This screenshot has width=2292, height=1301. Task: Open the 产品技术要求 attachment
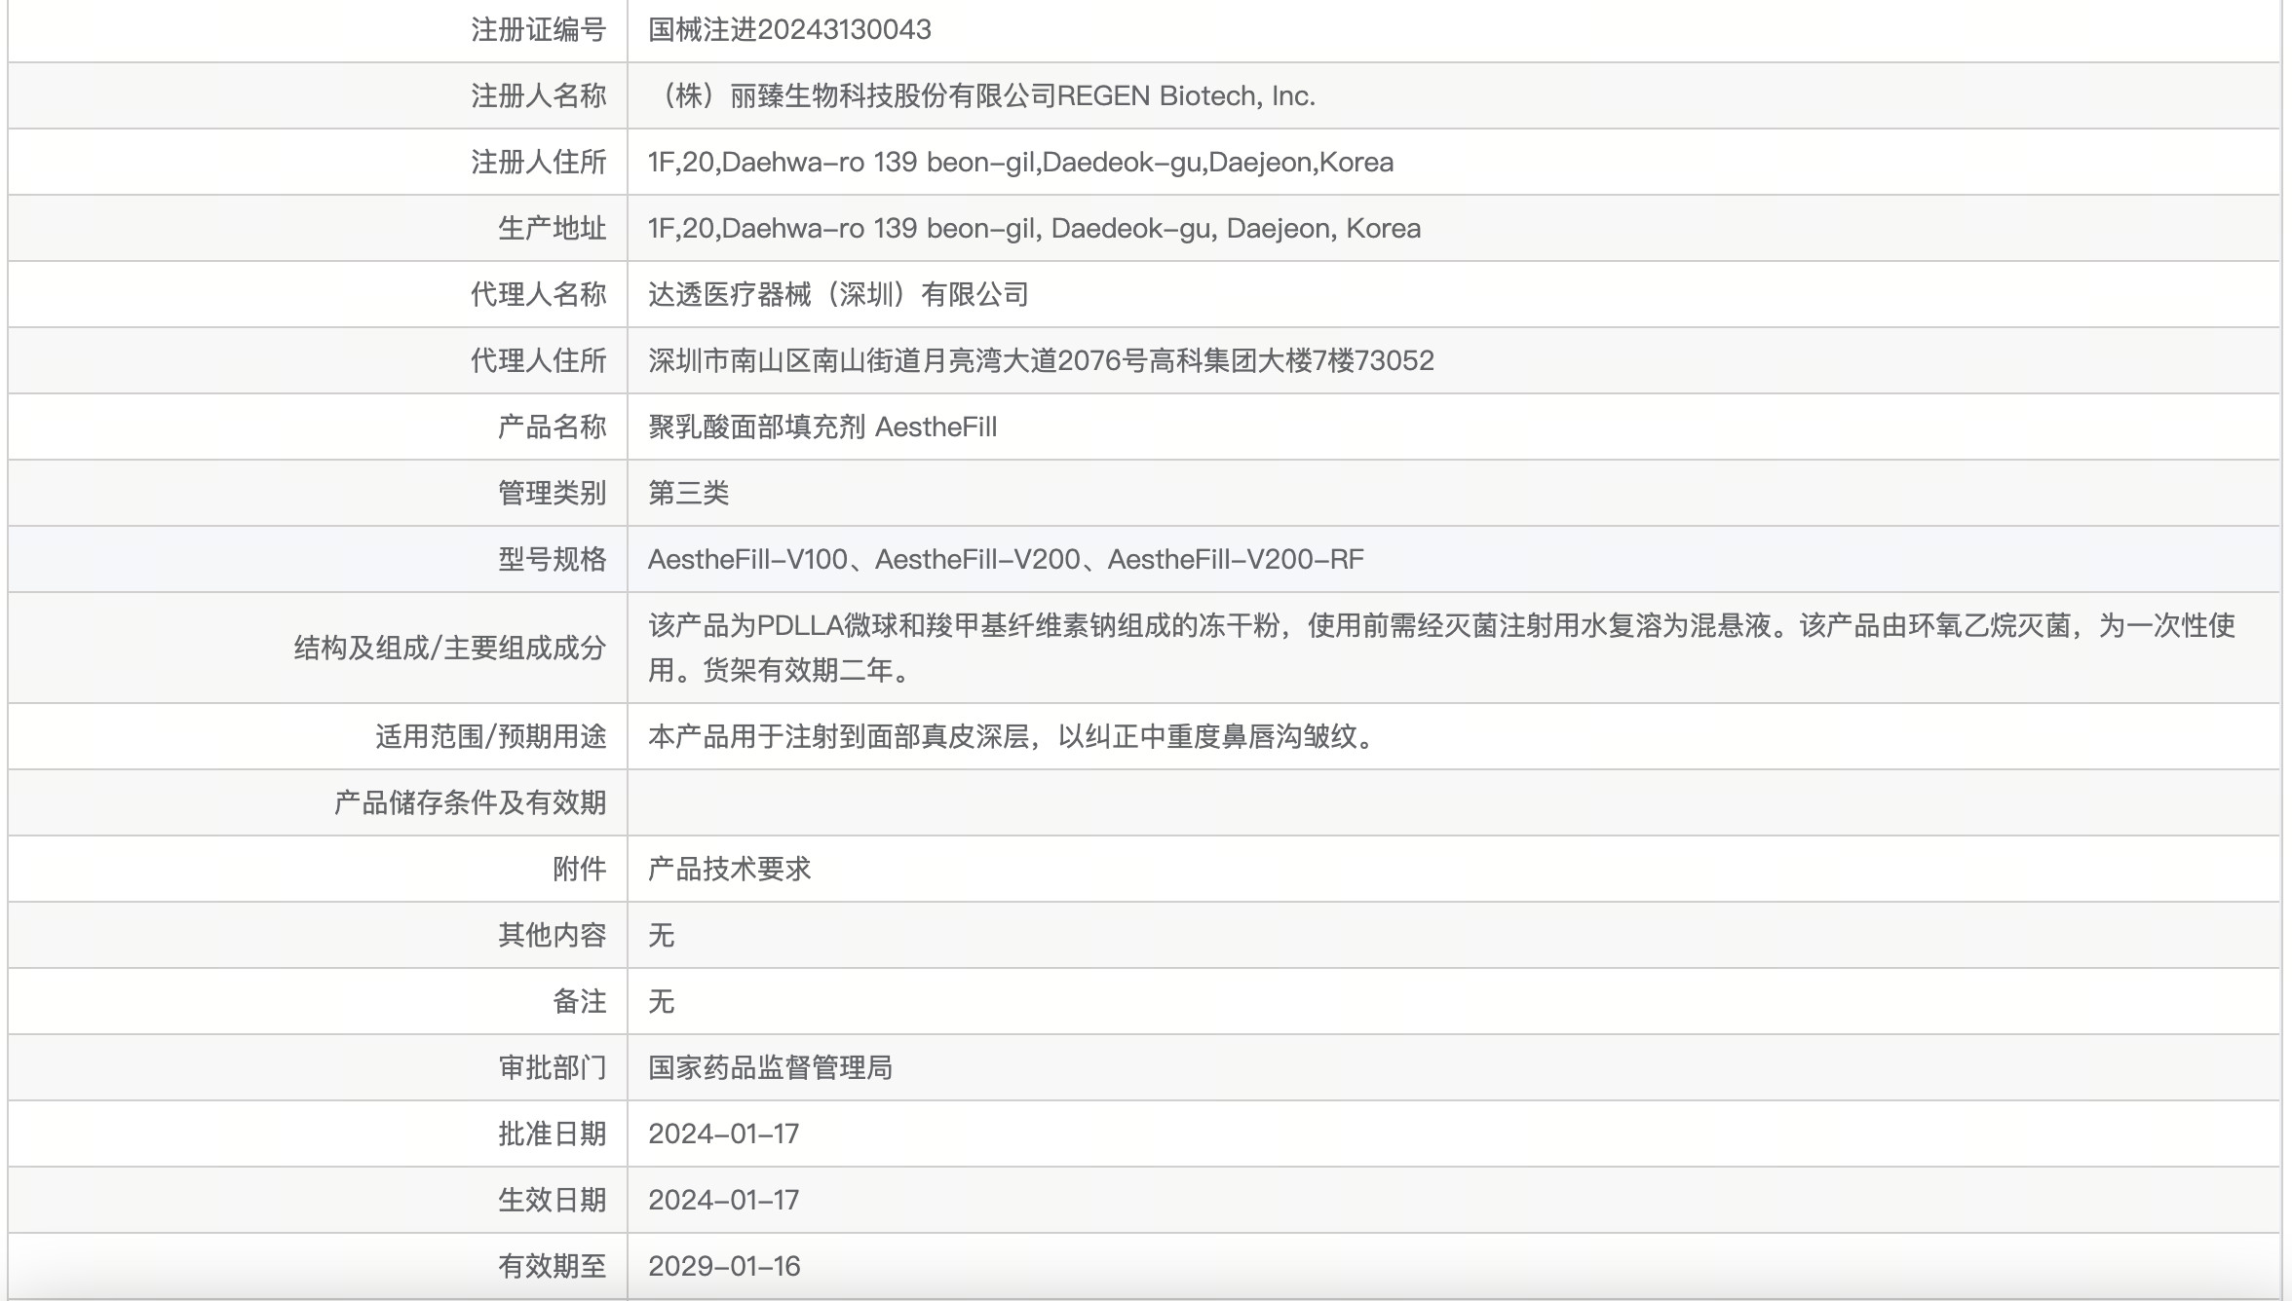tap(730, 869)
